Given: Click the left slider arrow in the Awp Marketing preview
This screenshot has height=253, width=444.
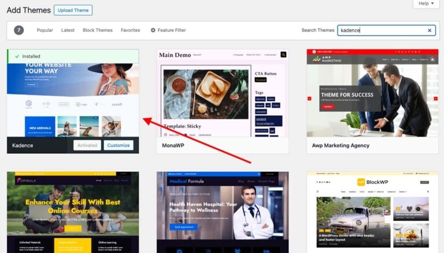Looking at the screenshot, I should [310, 99].
